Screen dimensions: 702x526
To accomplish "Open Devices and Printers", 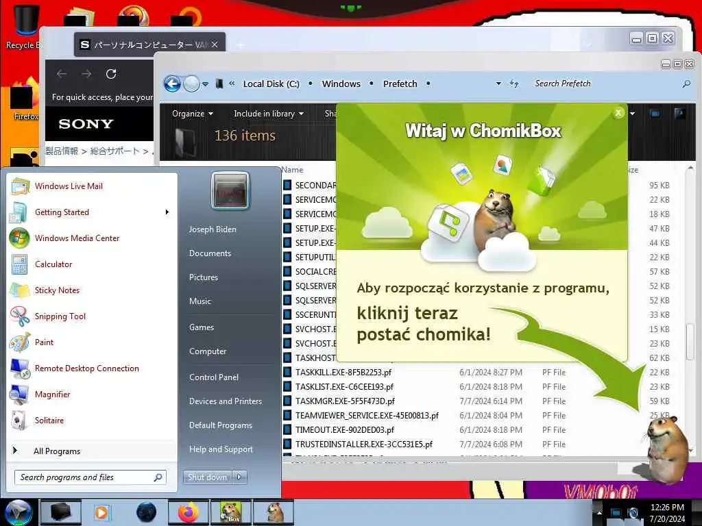I will (x=225, y=401).
